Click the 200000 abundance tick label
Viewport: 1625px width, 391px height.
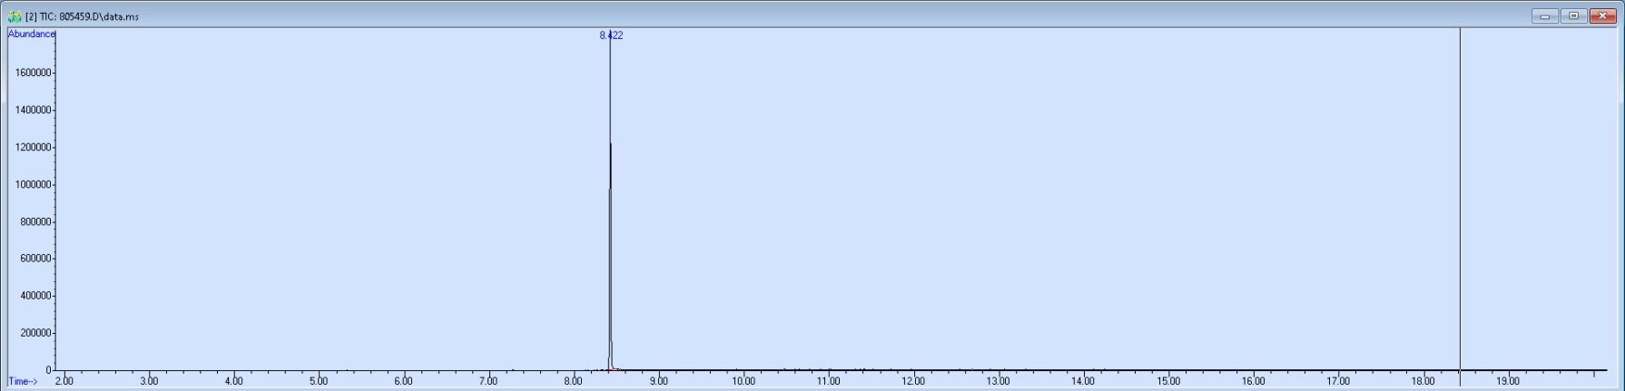coord(35,333)
